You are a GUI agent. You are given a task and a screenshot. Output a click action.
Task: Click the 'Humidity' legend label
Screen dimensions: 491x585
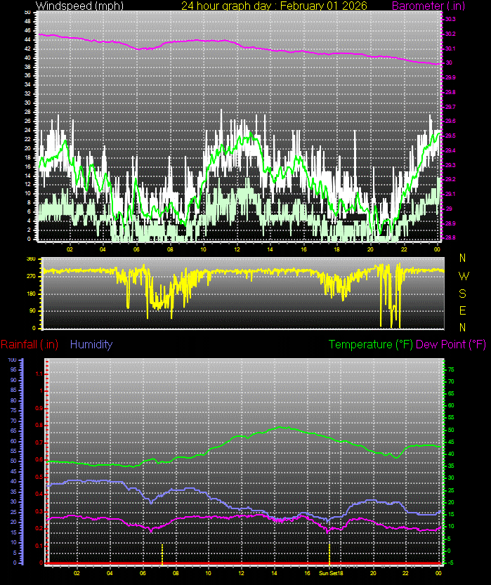pos(91,344)
